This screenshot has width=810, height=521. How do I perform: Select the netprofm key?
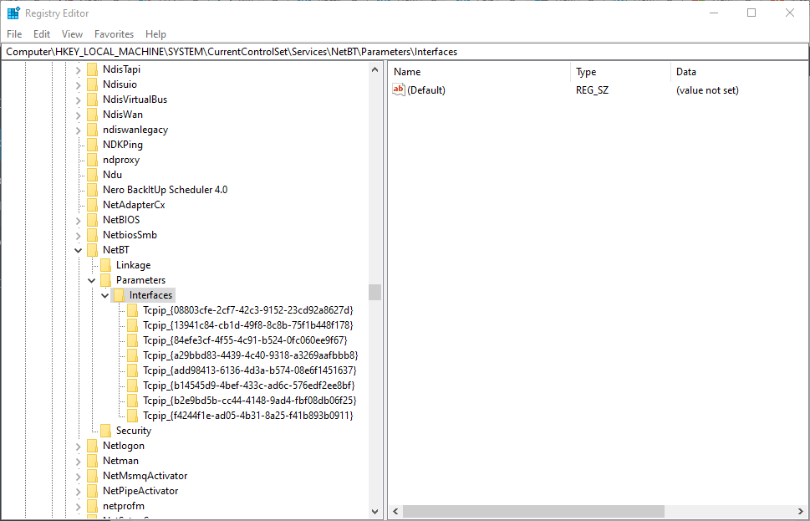click(x=124, y=505)
